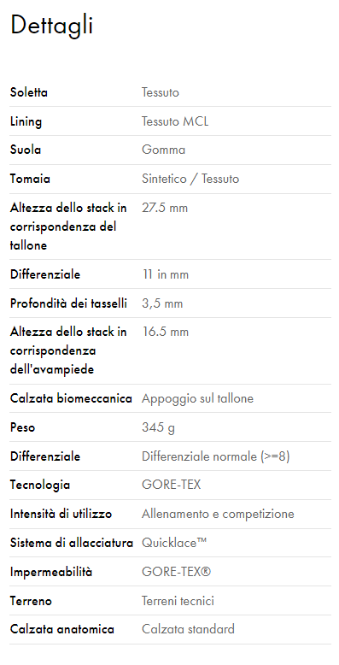Select Differenziale normale (>=8) text
Screen dimensions: 339x665
(216, 456)
